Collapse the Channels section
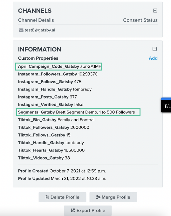The image size is (171, 216). tap(155, 10)
